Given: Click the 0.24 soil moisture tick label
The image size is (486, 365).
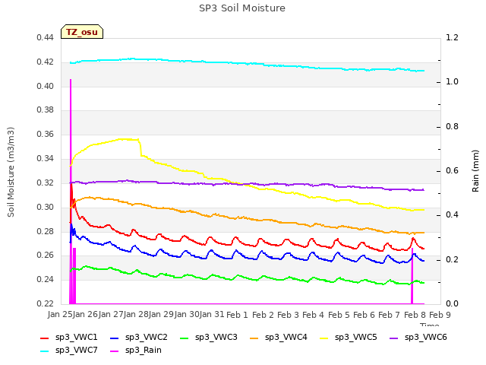Looking at the screenshot, I should coord(46,279).
